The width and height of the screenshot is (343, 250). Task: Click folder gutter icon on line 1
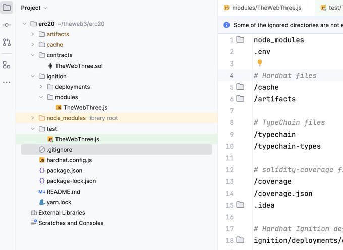[240, 40]
